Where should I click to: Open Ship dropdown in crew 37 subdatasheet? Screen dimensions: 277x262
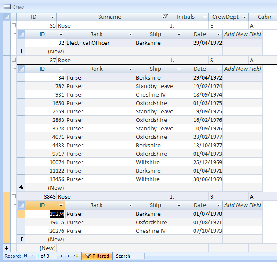[179, 69]
